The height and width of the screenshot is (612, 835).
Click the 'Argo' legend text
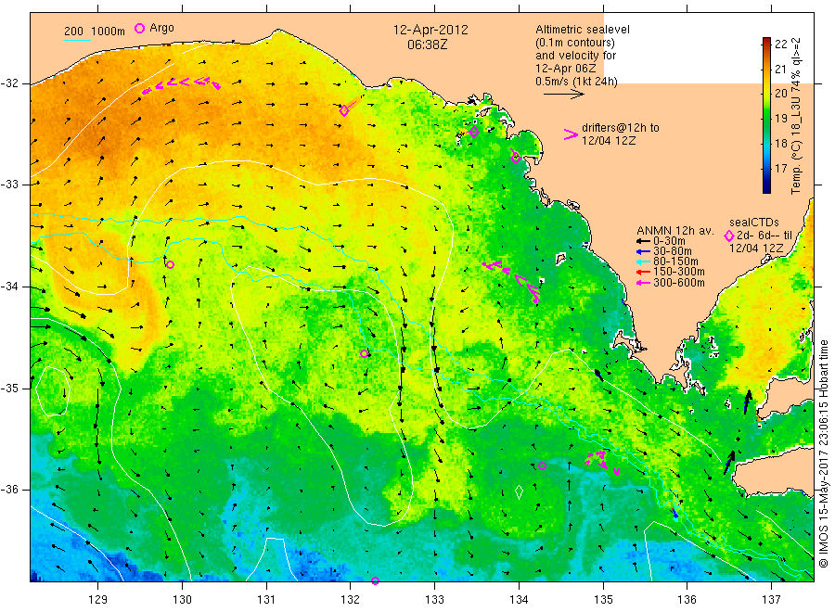161,28
